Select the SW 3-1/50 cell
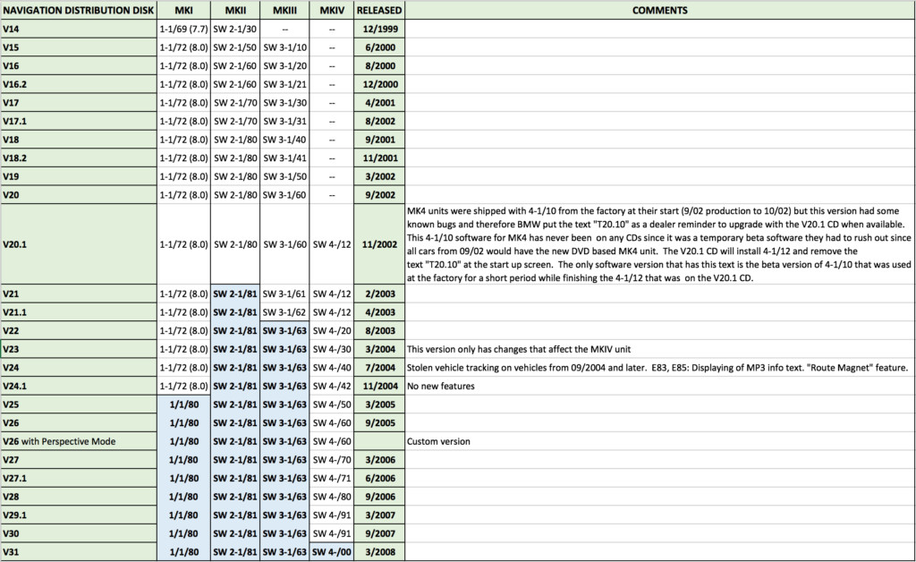Viewport: 916px width, 562px height. pos(284,176)
